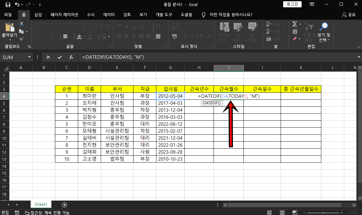Add a new sheet with plus icon

[65, 205]
